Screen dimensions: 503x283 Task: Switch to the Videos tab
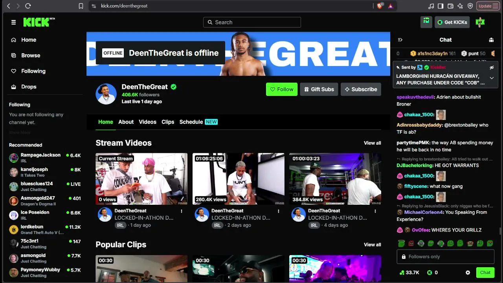(147, 122)
